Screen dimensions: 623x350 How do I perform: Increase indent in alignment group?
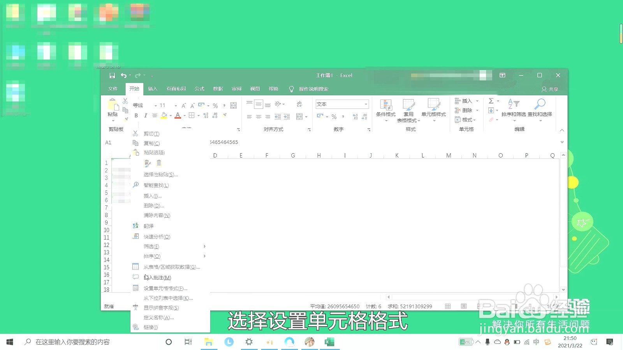(287, 117)
